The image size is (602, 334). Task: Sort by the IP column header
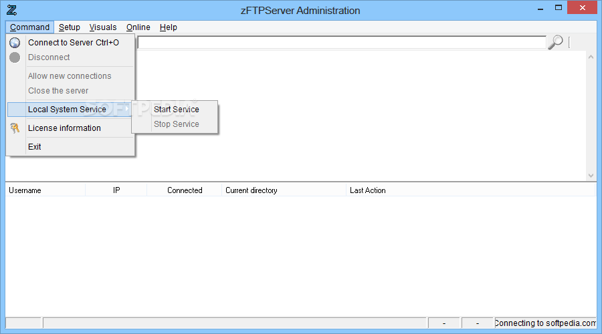pyautogui.click(x=116, y=190)
